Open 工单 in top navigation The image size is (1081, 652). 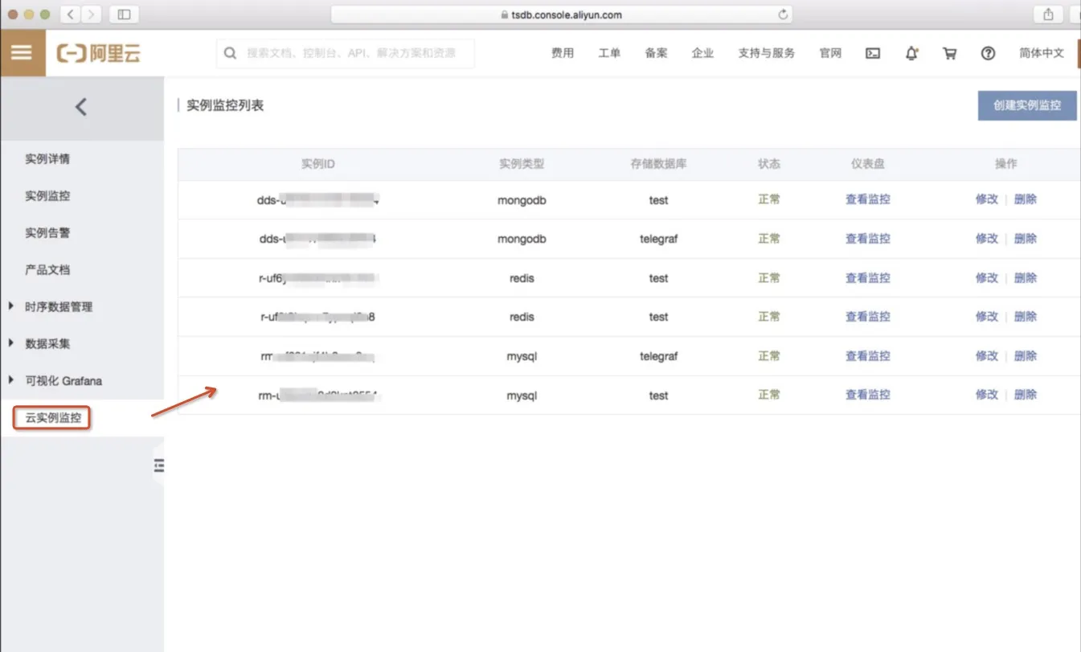609,53
